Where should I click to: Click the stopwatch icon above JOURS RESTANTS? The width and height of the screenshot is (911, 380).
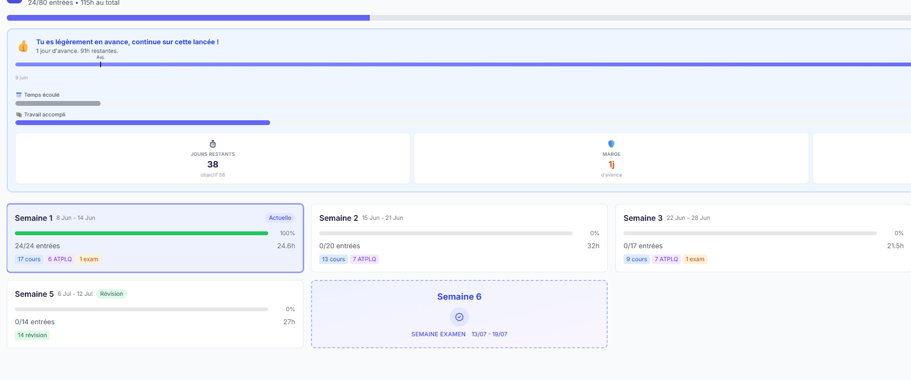[x=213, y=144]
